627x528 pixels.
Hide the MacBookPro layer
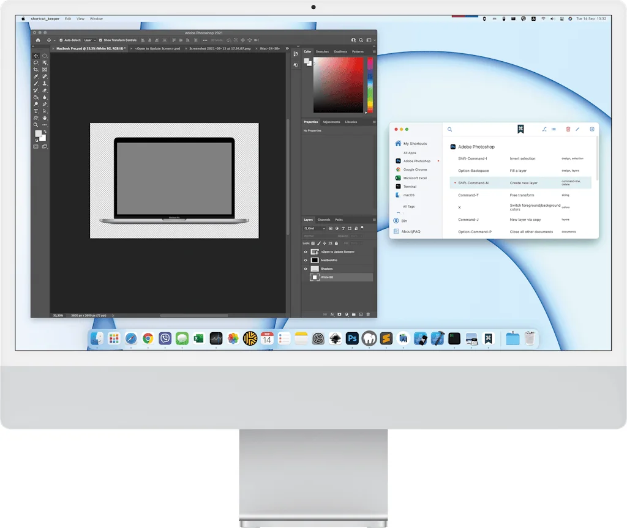coord(306,260)
